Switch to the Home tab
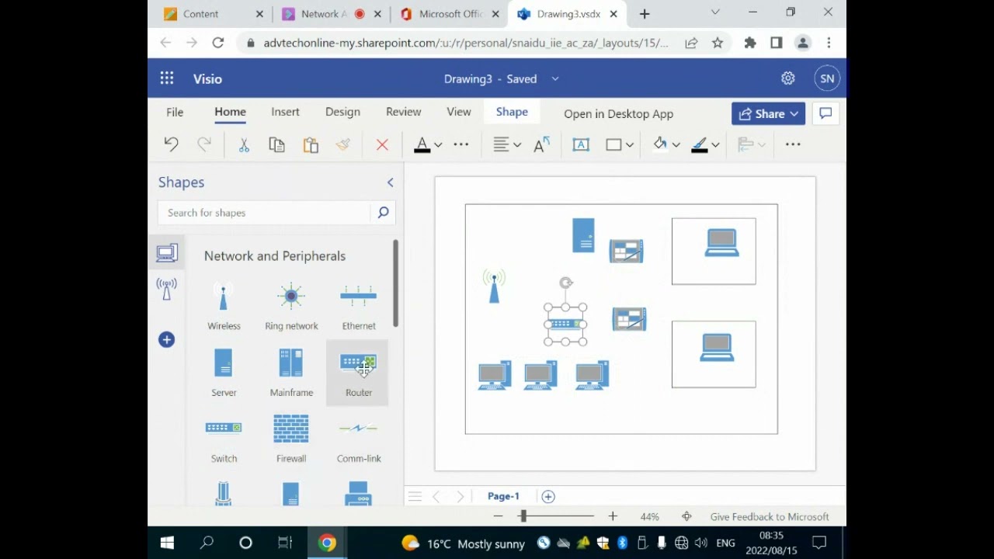The image size is (994, 559). click(x=230, y=113)
